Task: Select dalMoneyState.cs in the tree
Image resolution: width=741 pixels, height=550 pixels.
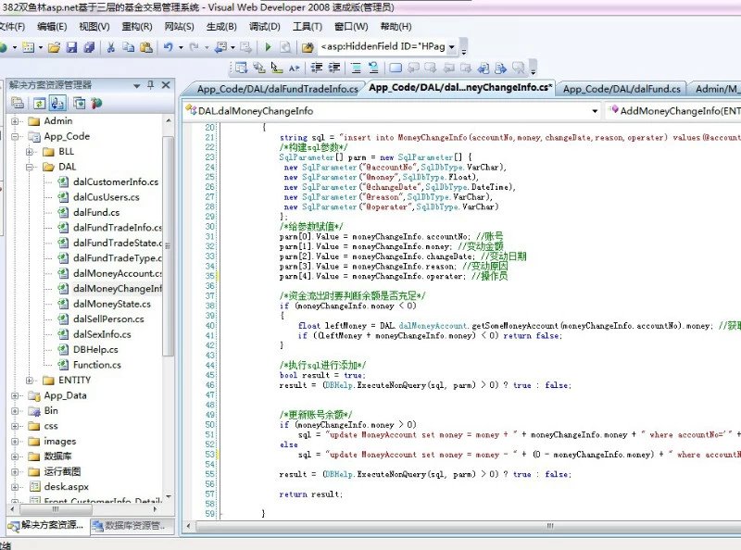Action: (112, 304)
